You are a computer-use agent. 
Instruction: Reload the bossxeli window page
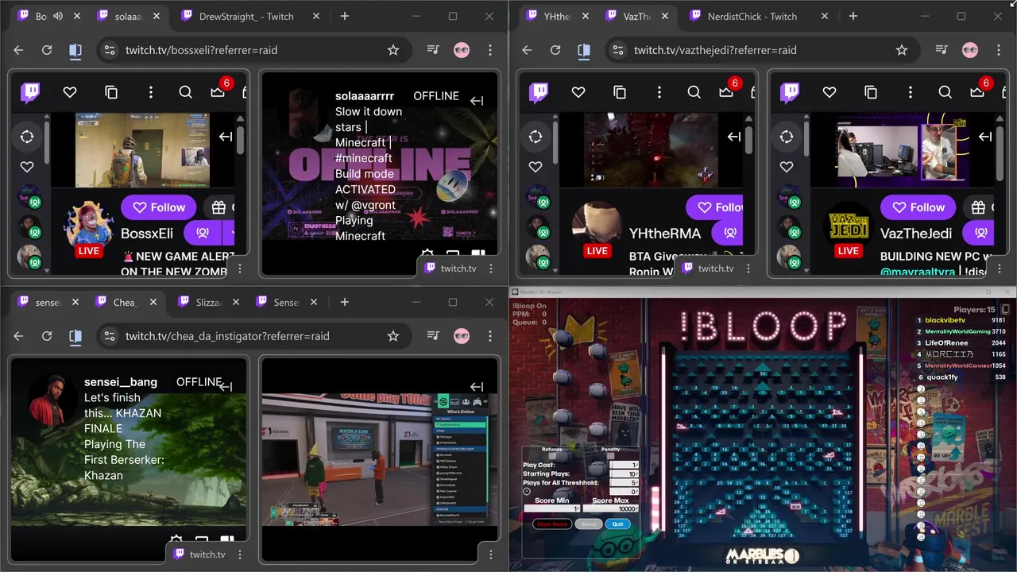coord(47,50)
